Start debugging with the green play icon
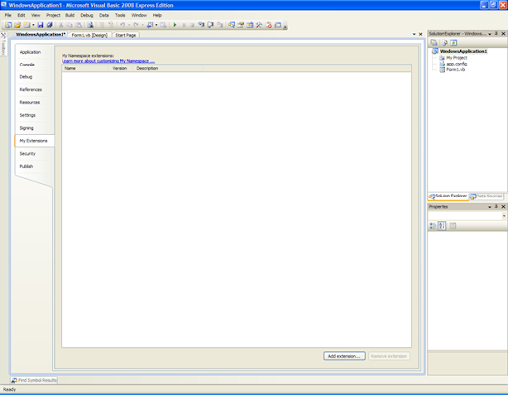 (175, 25)
